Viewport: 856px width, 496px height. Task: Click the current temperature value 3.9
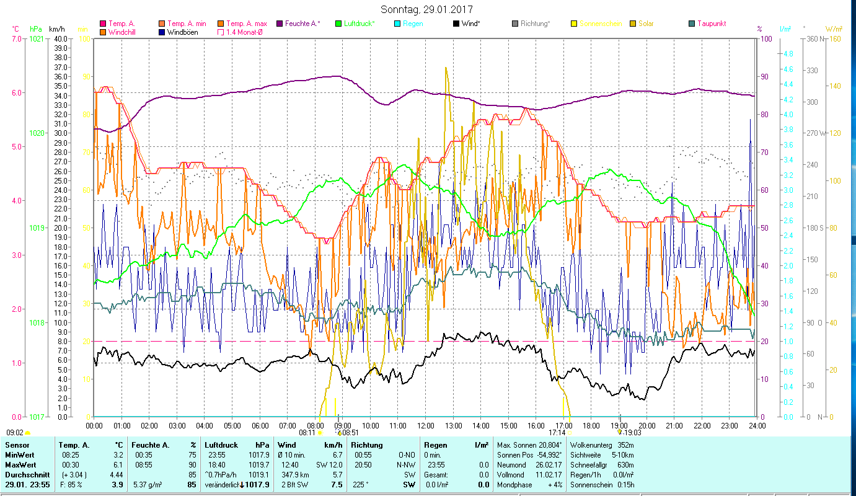(x=118, y=484)
